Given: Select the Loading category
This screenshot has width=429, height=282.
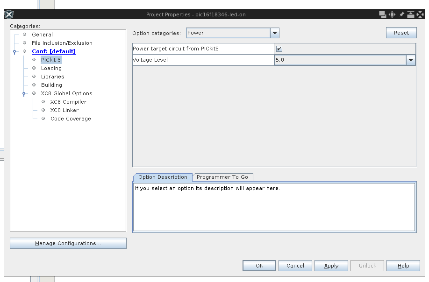Looking at the screenshot, I should (x=51, y=68).
